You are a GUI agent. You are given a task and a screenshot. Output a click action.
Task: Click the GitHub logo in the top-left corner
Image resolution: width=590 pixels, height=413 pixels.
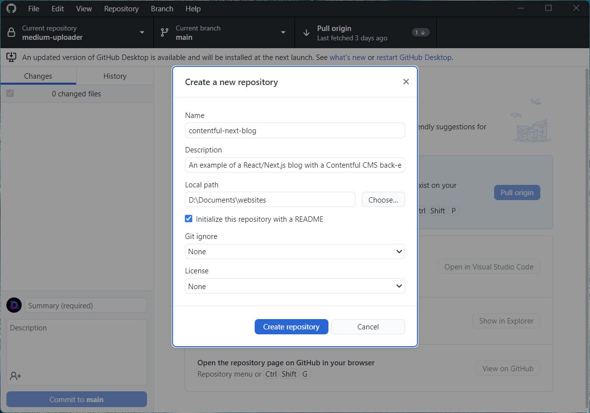point(11,8)
